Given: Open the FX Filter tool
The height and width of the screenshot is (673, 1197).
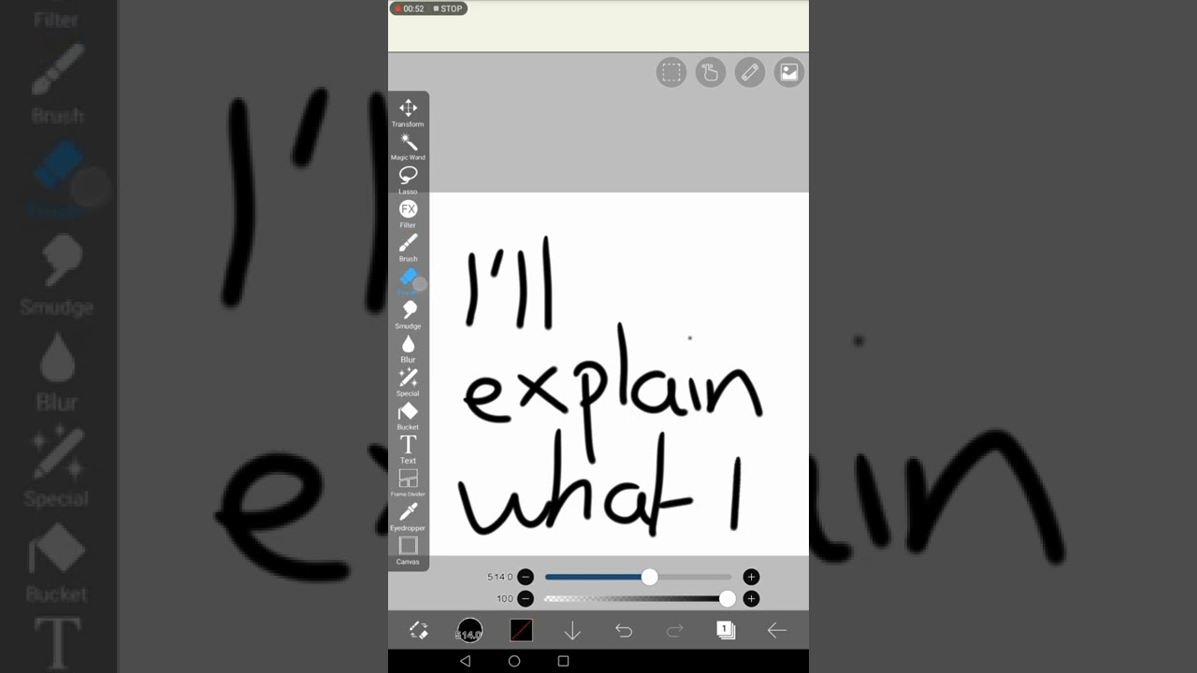Looking at the screenshot, I should [x=408, y=213].
